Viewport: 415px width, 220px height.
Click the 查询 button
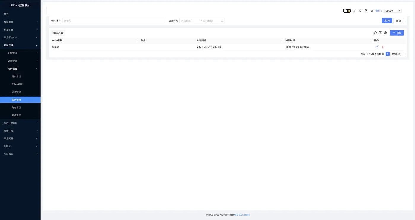[x=387, y=20]
